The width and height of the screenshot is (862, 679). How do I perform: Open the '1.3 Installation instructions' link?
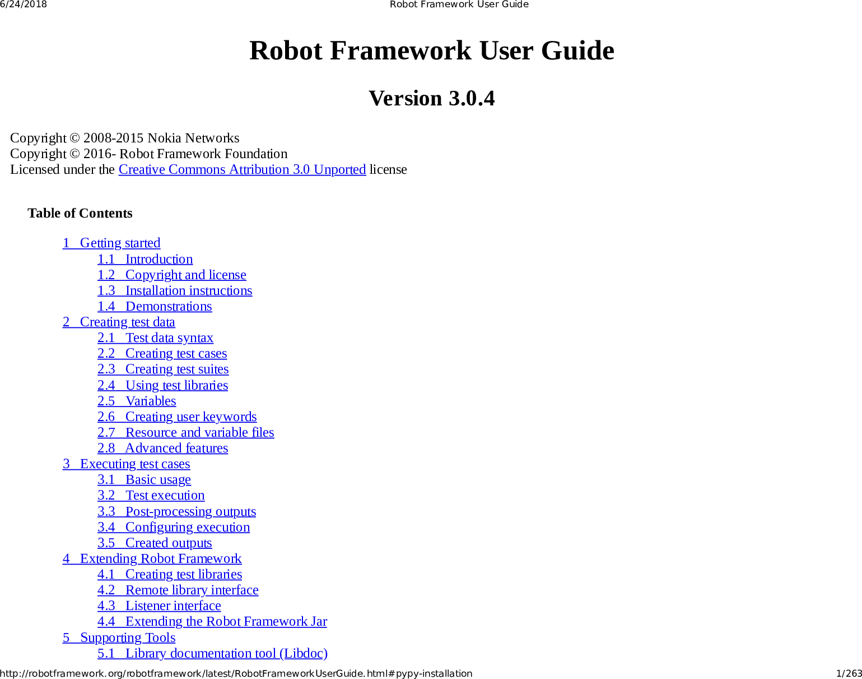(175, 290)
